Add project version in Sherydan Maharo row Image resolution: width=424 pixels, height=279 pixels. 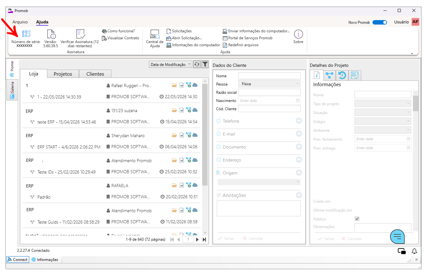pyautogui.click(x=189, y=135)
